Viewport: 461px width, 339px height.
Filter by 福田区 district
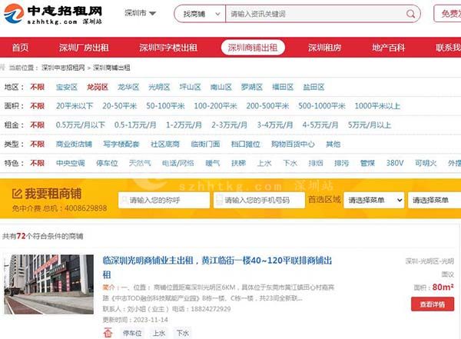[x=283, y=87]
